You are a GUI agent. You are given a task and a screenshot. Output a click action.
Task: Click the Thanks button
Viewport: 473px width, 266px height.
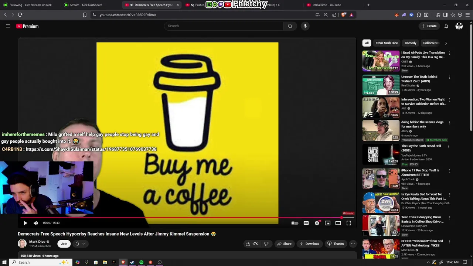click(336, 244)
